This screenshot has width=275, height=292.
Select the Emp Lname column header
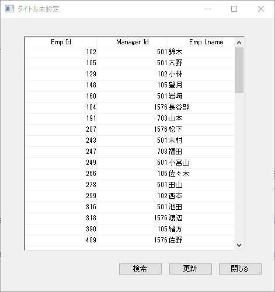pyautogui.click(x=201, y=42)
